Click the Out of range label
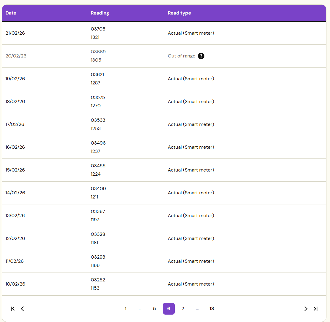The image size is (330, 322). pyautogui.click(x=181, y=56)
